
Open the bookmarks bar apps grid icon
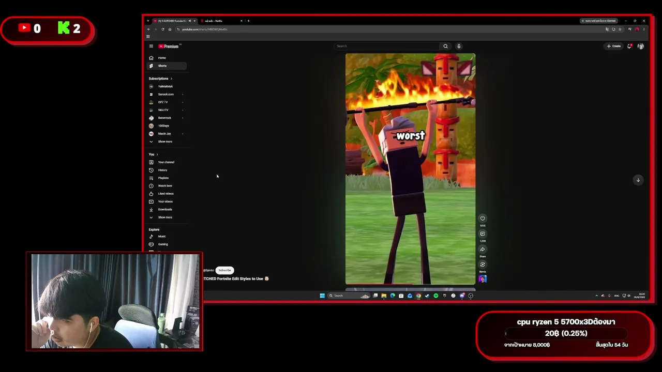[x=148, y=36]
